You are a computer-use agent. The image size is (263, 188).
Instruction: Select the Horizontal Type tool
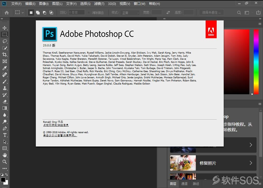coord(5,135)
